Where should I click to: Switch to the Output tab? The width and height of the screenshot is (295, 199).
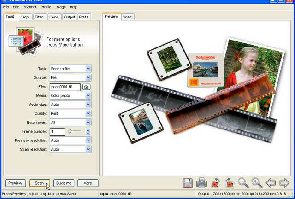point(70,17)
